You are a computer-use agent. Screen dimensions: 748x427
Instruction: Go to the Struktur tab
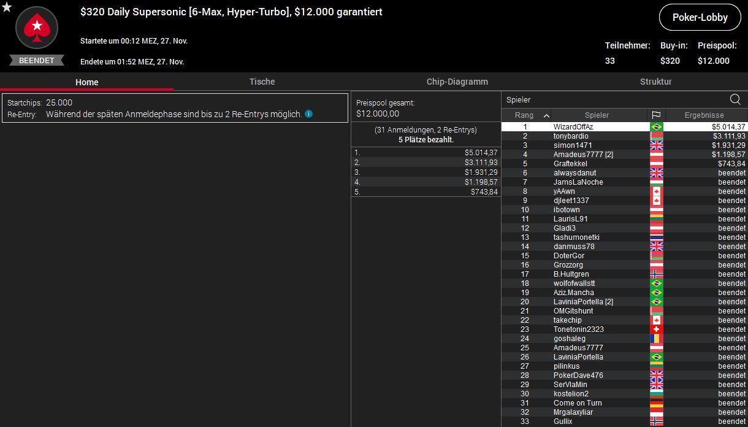[655, 82]
